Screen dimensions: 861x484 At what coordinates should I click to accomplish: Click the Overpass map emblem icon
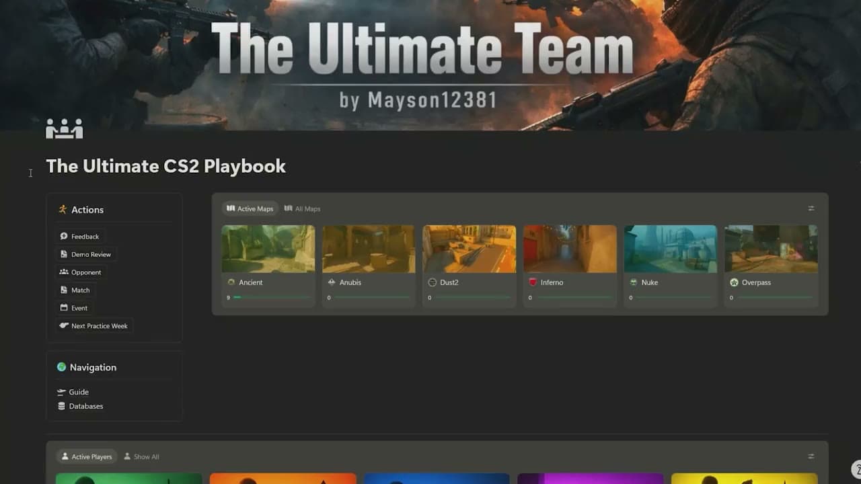click(734, 282)
